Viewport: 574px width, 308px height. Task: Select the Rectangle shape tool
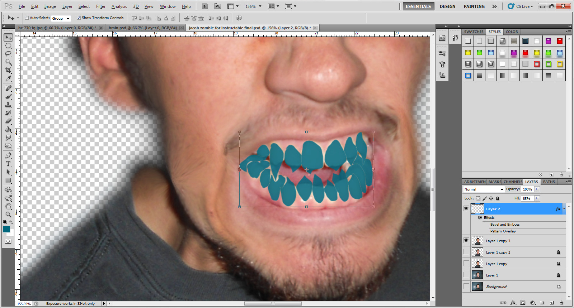[8, 181]
